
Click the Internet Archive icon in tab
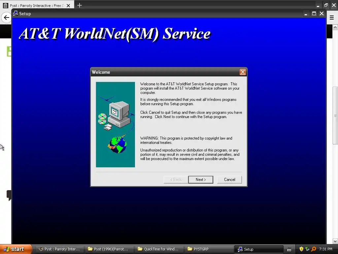6,5
